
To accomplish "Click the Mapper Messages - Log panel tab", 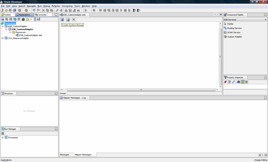I will 74,98.
